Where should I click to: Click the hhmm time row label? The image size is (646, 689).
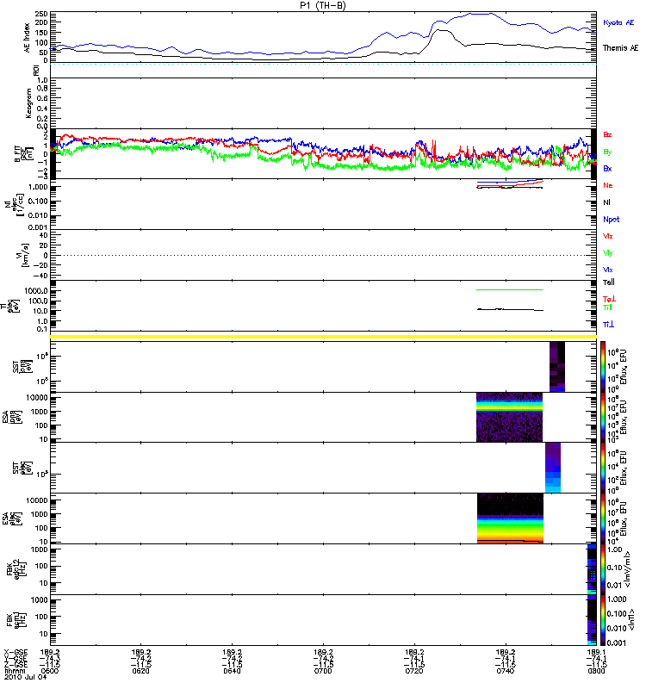coord(13,671)
